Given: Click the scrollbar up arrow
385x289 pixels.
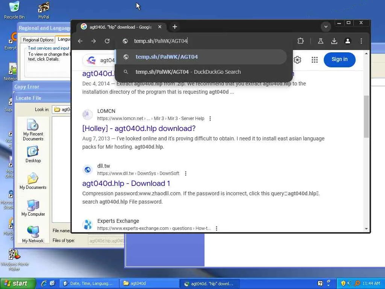Looking at the screenshot, I should [366, 53].
